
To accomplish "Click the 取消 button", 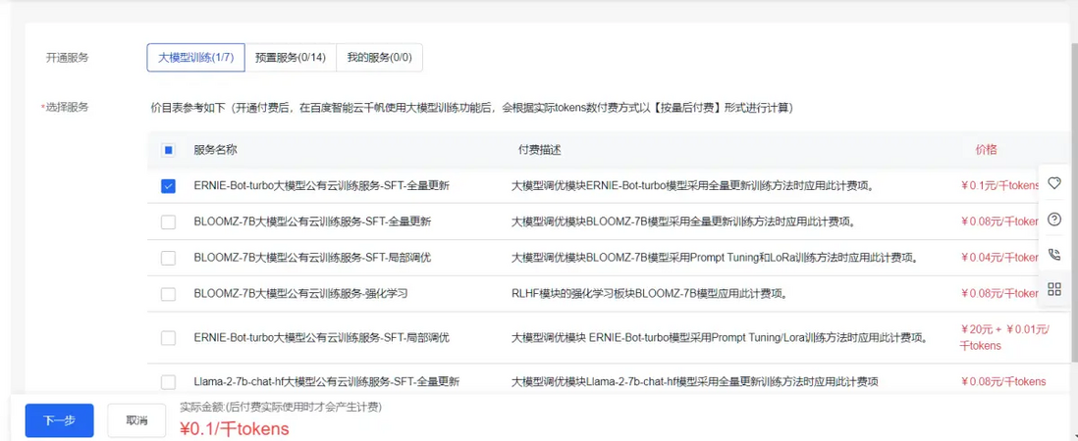I will (136, 420).
